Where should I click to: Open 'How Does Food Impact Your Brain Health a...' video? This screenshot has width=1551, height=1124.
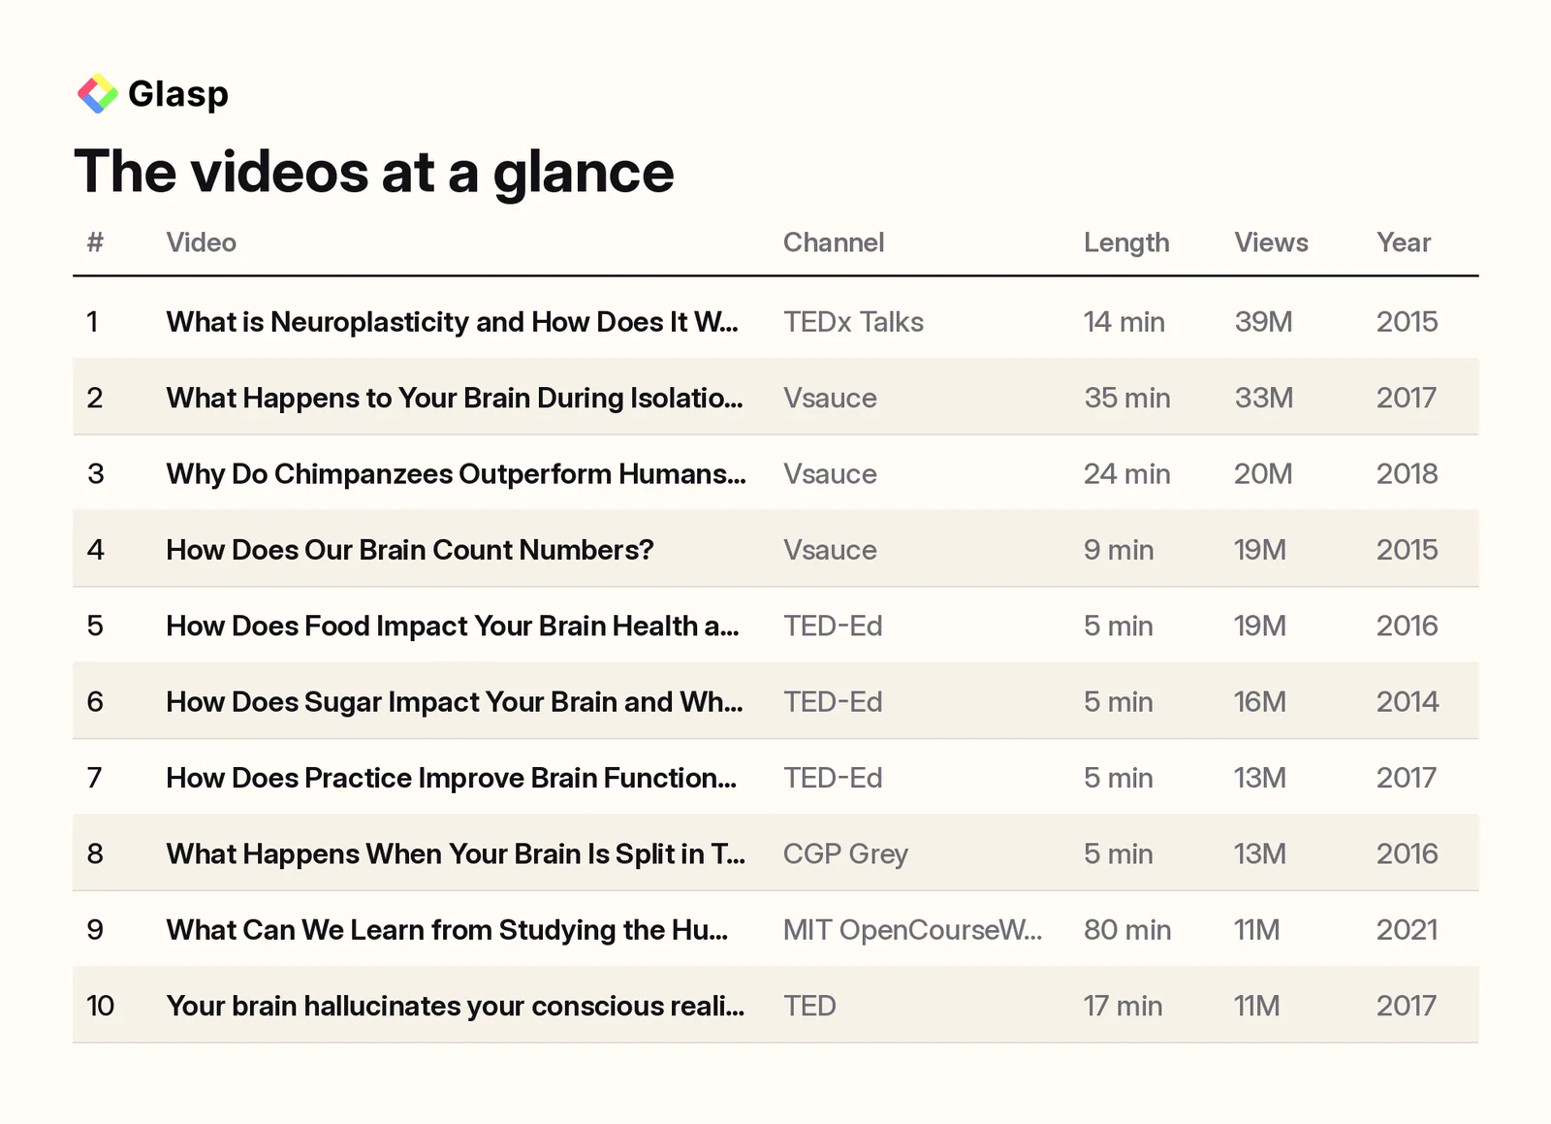point(453,626)
